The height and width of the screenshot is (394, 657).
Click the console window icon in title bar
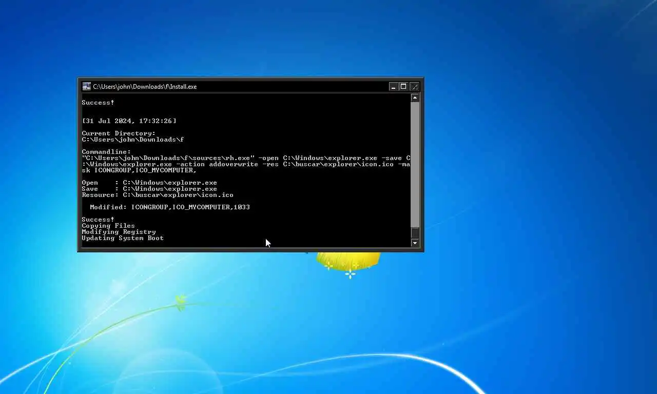87,86
